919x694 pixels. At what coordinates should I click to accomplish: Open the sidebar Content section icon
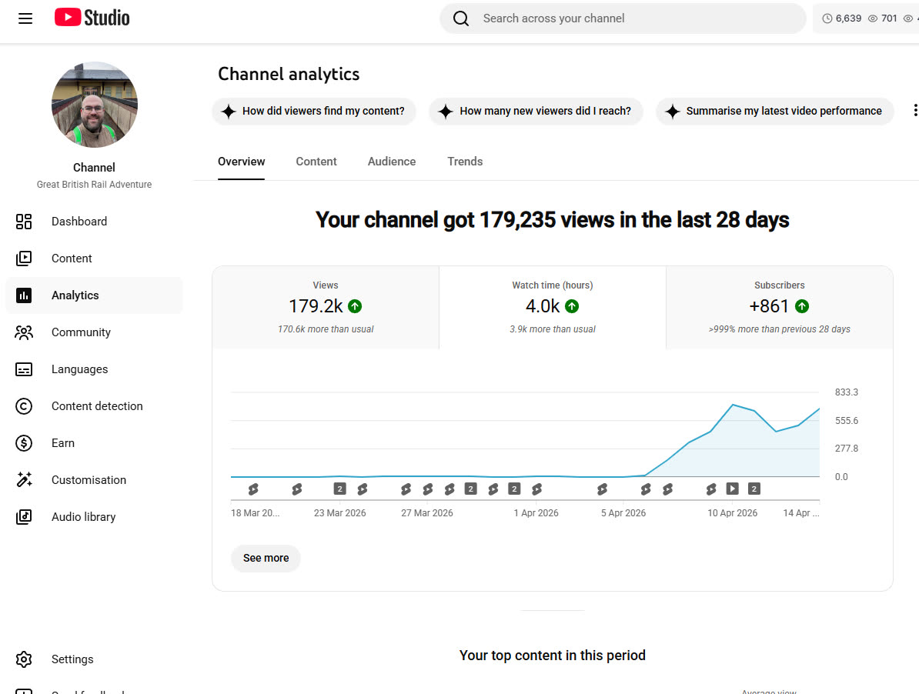[24, 259]
